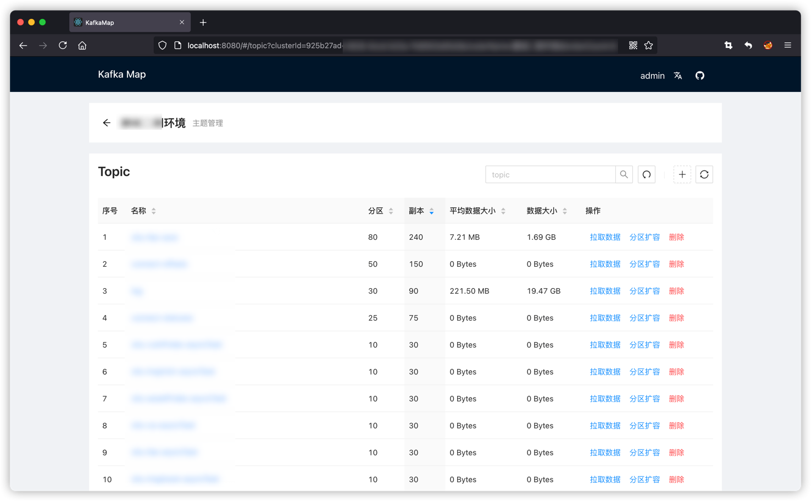Image resolution: width=811 pixels, height=501 pixels.
Task: Open the language switcher icon in the navbar
Action: (x=678, y=75)
